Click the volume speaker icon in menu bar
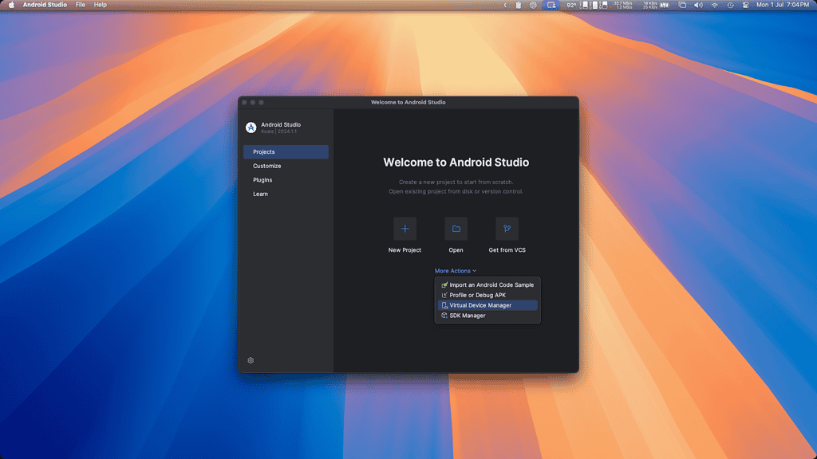 (x=698, y=5)
